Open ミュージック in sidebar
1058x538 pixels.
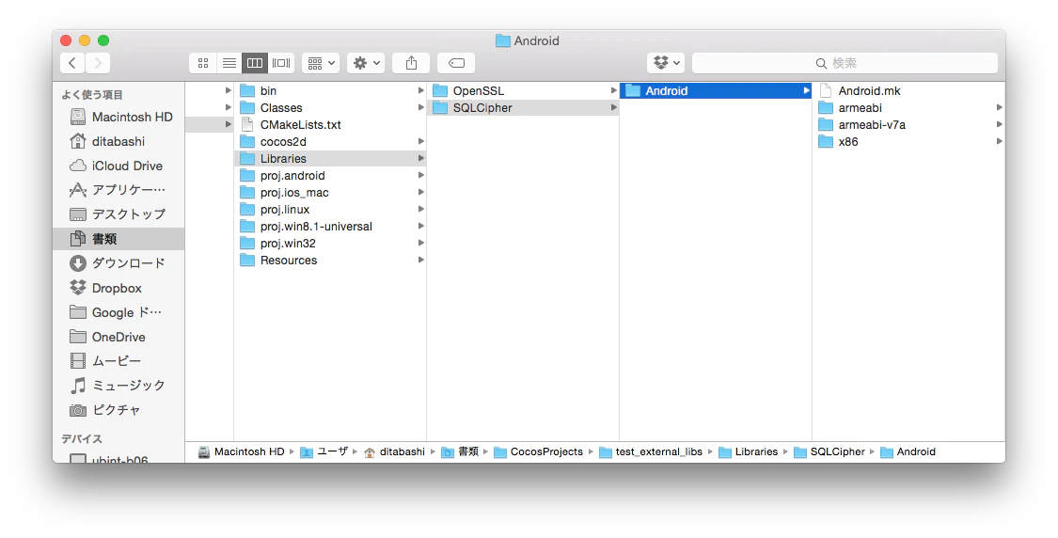pyautogui.click(x=118, y=386)
